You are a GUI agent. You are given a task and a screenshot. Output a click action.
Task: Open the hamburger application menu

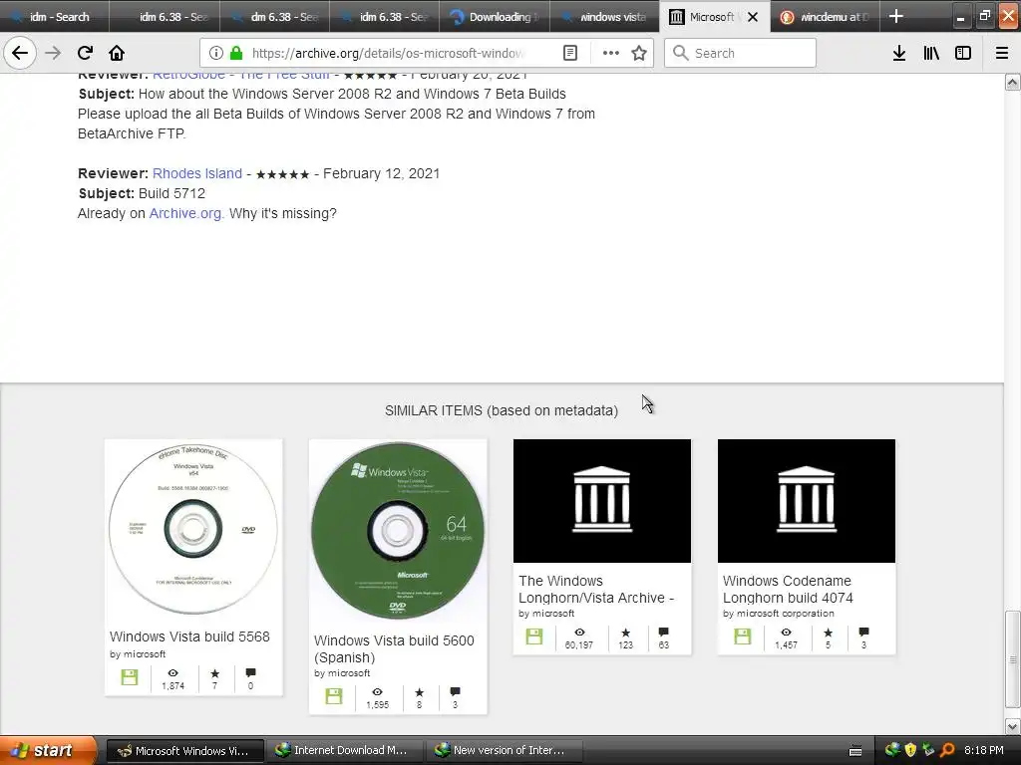(x=1002, y=54)
